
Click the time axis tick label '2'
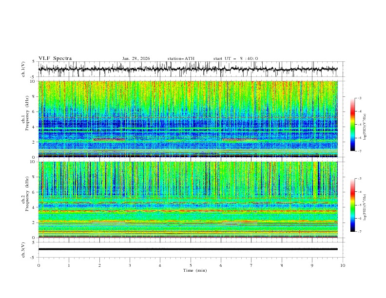pyautogui.click(x=99, y=265)
